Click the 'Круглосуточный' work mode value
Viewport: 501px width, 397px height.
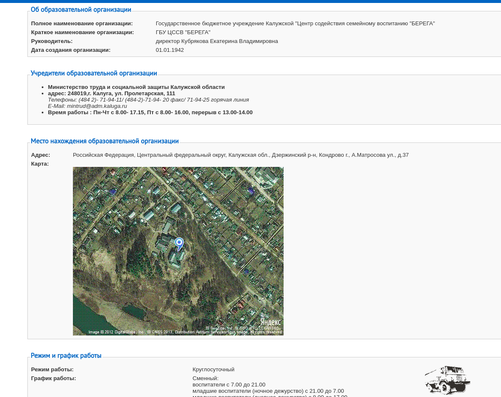(x=214, y=370)
